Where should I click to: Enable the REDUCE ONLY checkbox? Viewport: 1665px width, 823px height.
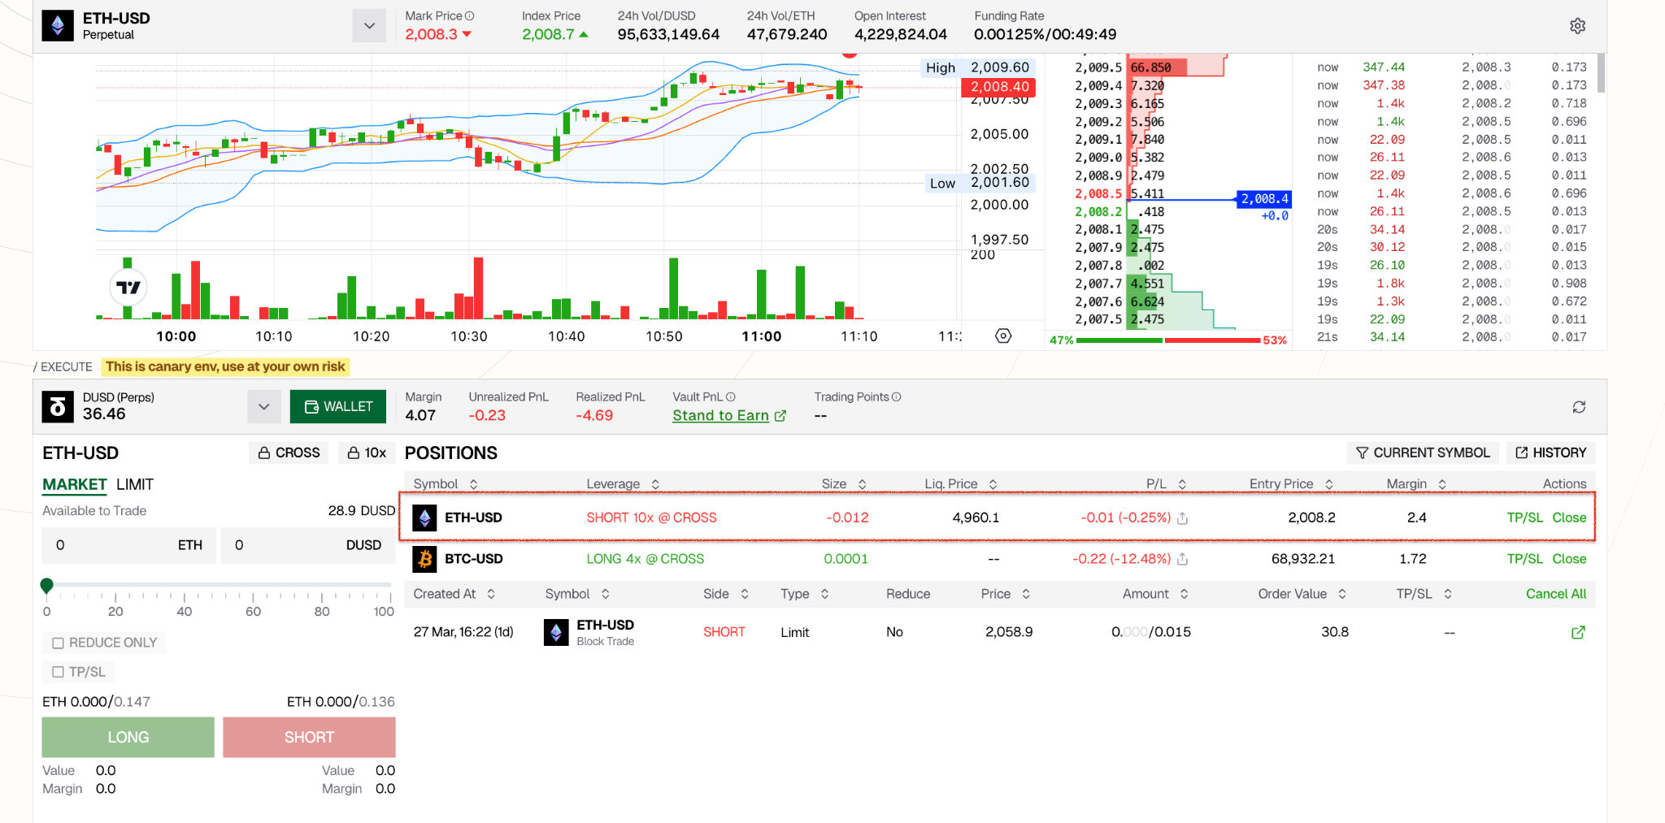pos(59,643)
